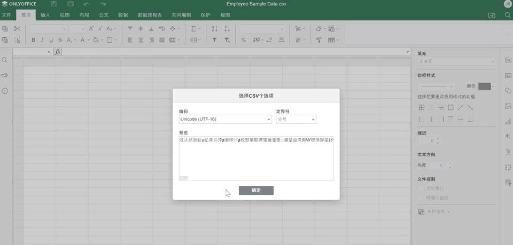Click the Percent style icon
The width and height of the screenshot is (513, 245).
(x=244, y=40)
